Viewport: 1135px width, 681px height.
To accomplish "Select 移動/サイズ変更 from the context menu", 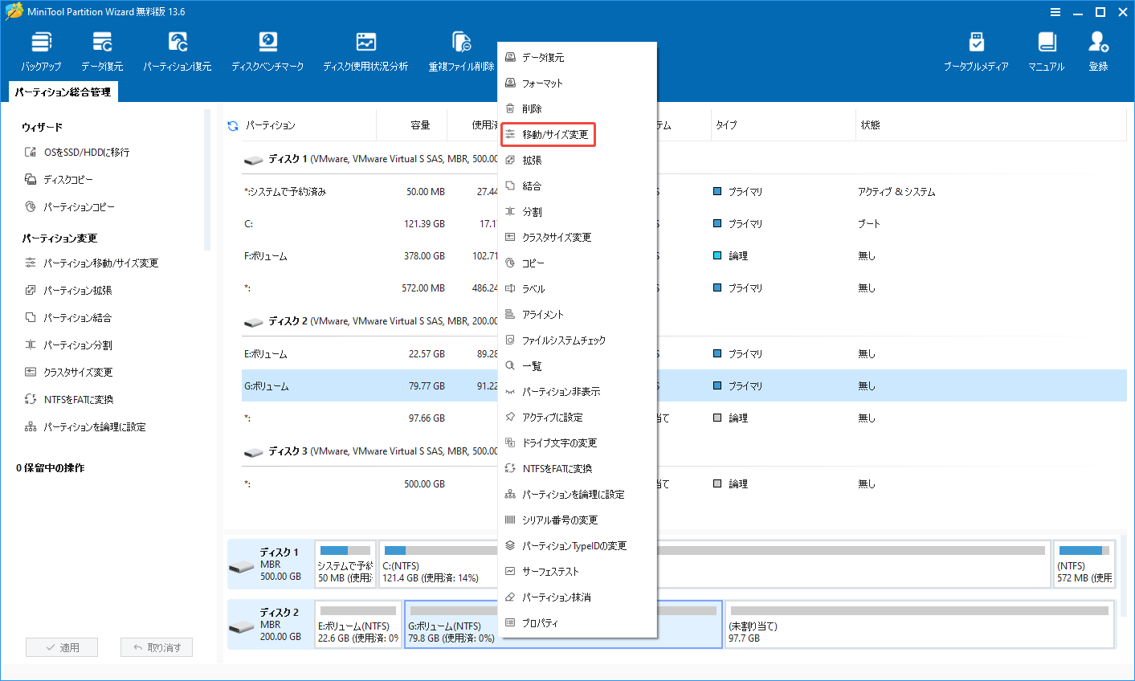I will pyautogui.click(x=549, y=134).
